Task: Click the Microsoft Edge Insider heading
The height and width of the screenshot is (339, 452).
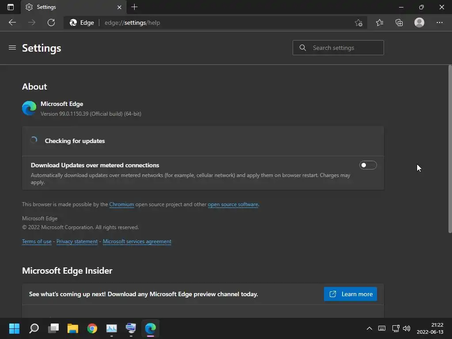Action: tap(67, 271)
